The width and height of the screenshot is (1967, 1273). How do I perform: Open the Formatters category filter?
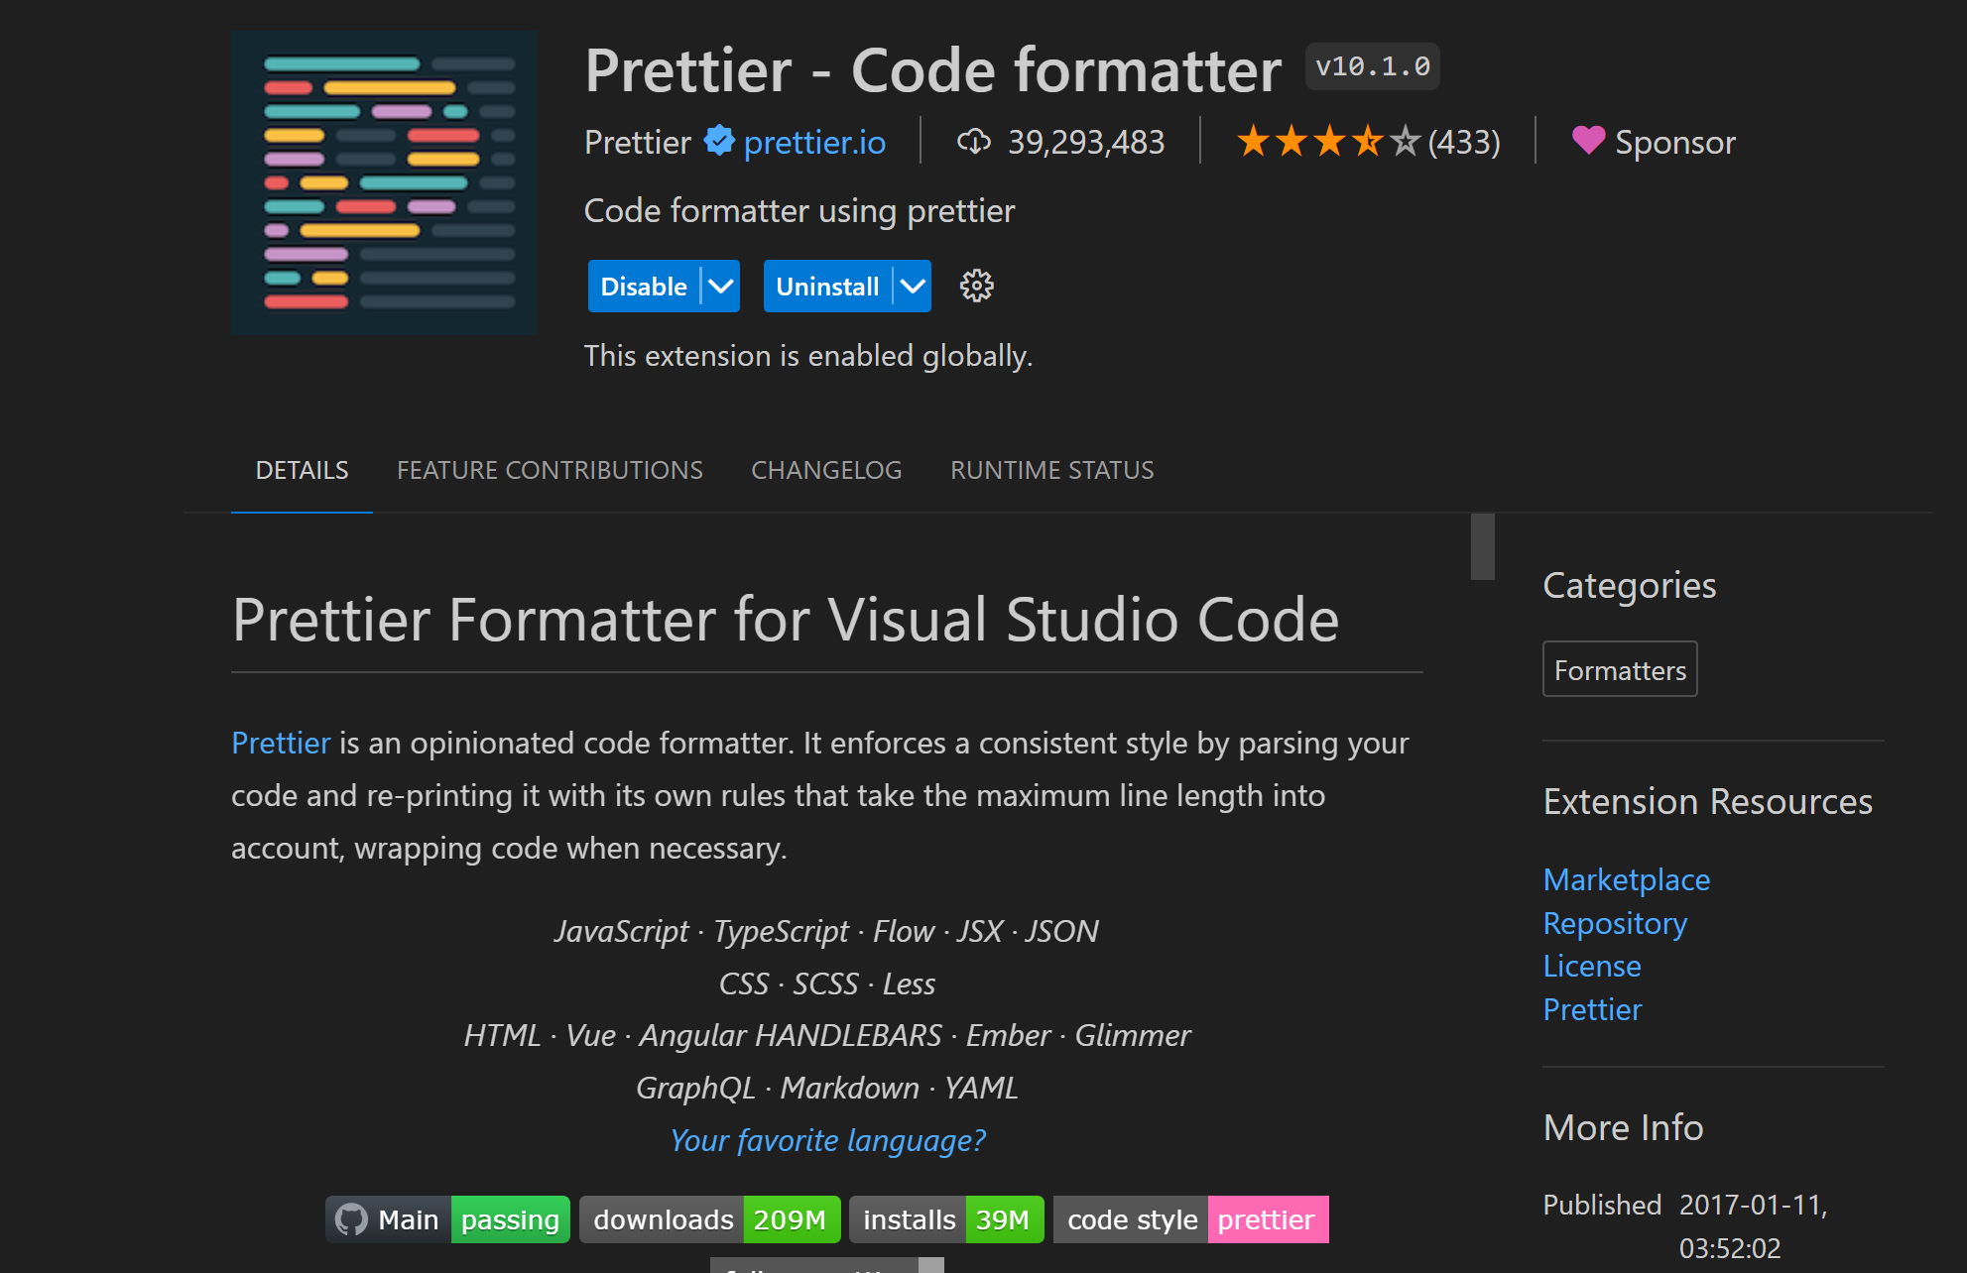pos(1619,668)
